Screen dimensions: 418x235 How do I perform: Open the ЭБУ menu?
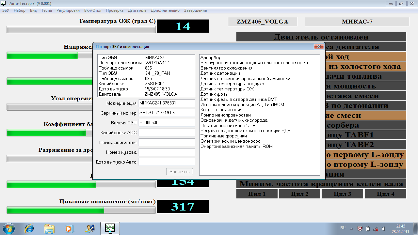6,10
